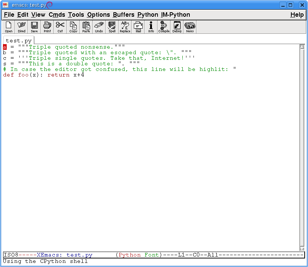Click 'Python' mode name in modeline
The image size is (308, 267).
point(130,255)
